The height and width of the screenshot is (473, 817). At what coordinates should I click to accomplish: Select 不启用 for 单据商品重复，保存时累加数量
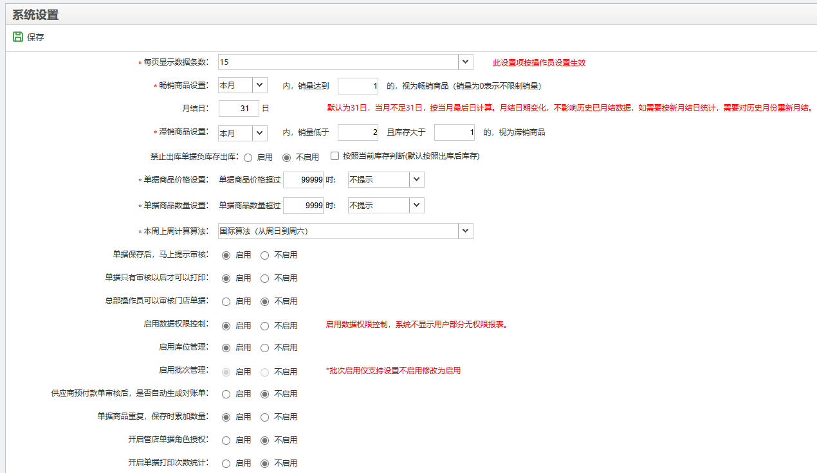tap(264, 417)
